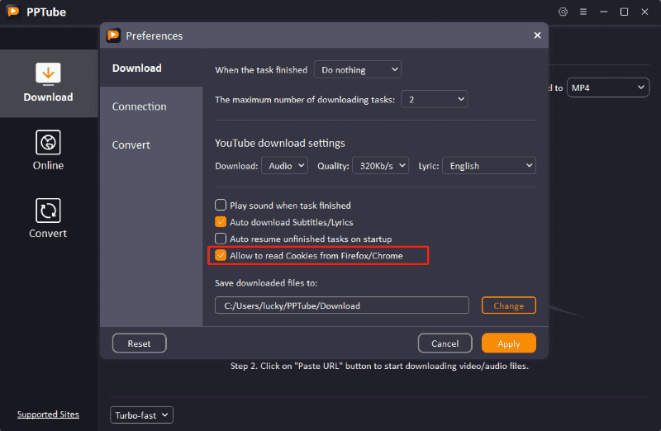Click Change to pick save folder
Image resolution: width=661 pixels, height=431 pixels.
[509, 305]
